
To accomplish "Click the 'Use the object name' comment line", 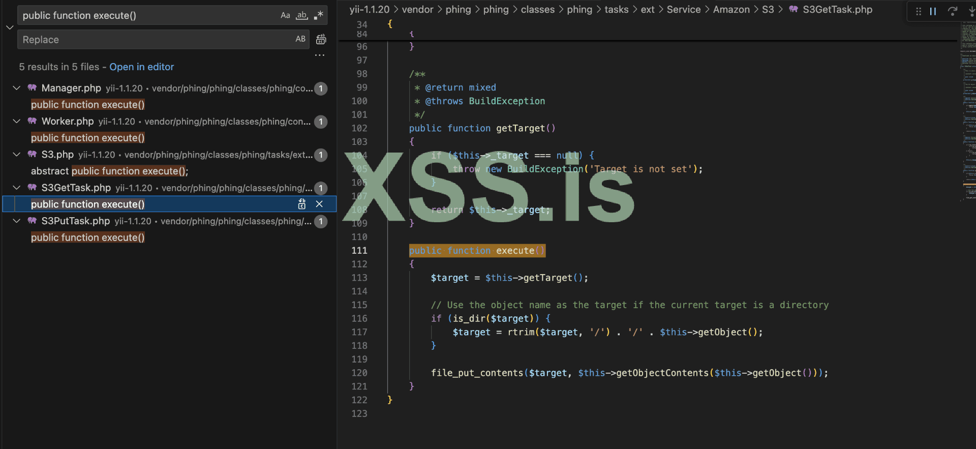I will (x=630, y=305).
